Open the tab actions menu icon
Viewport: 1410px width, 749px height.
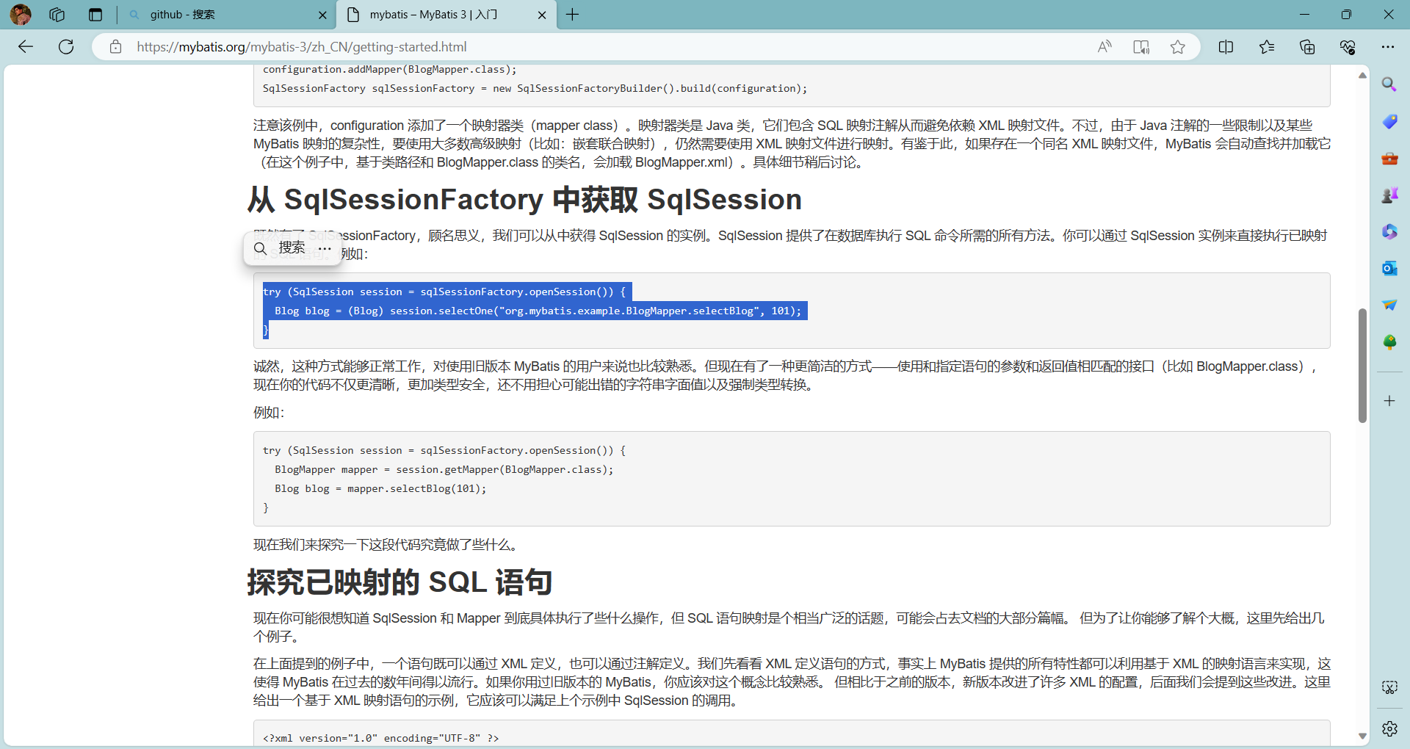[x=95, y=15]
